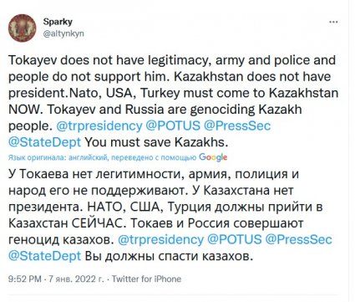The image size is (355, 302).
Task: Open the @altynkyn handle
Action: pos(63,33)
